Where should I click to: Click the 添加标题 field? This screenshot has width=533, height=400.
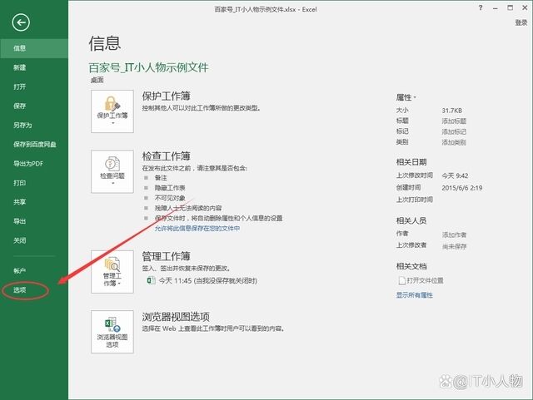(x=454, y=121)
